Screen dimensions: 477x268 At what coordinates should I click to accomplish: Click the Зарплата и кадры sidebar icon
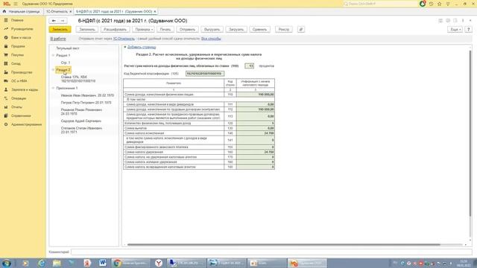point(6,89)
